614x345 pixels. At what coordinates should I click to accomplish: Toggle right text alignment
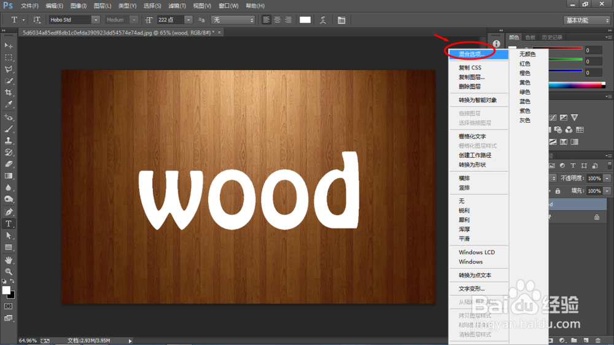289,20
